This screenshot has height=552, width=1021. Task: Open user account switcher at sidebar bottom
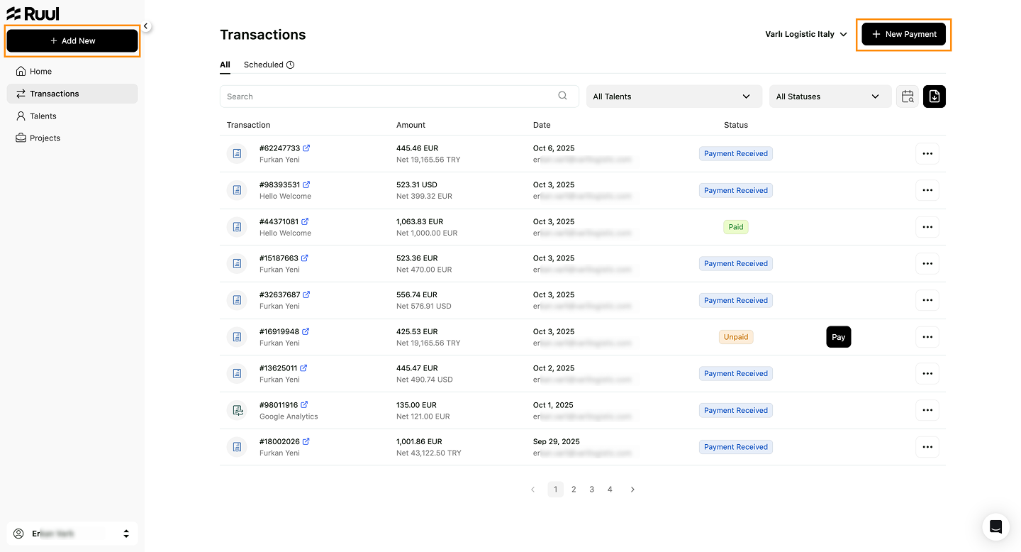pyautogui.click(x=72, y=534)
